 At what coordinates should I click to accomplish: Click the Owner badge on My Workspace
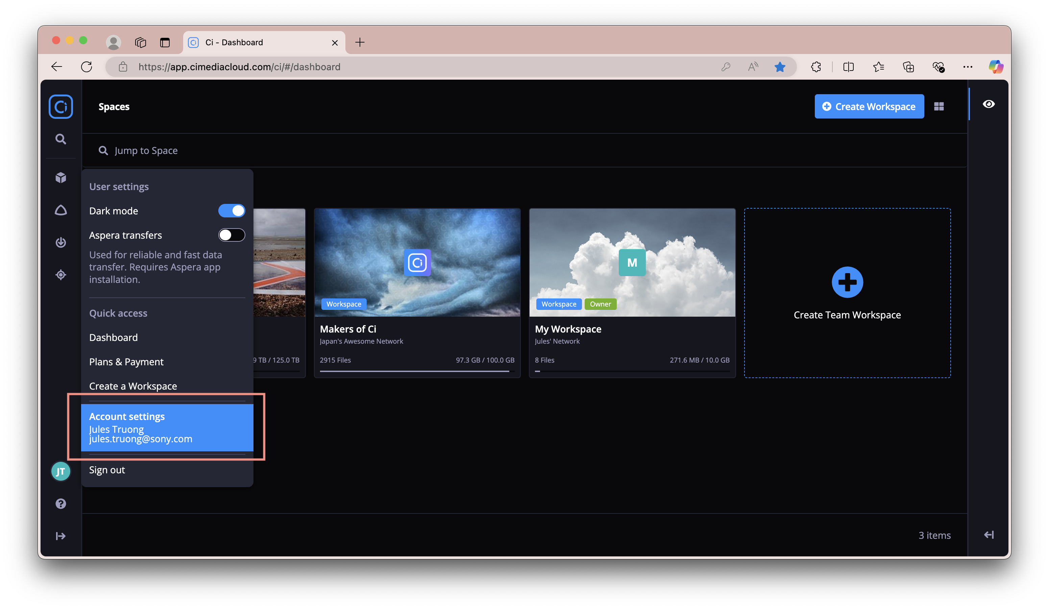coord(600,304)
